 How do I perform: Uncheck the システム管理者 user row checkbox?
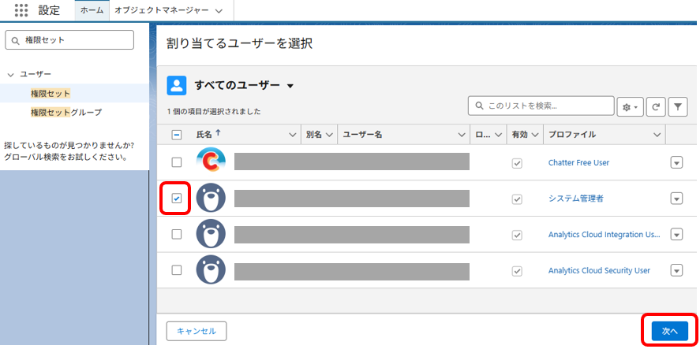[x=177, y=199]
